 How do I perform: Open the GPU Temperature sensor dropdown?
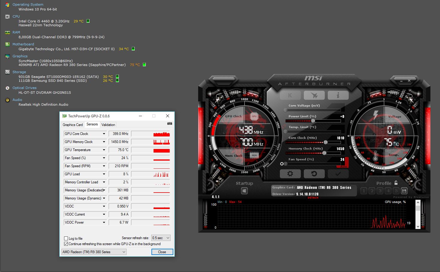pos(104,150)
